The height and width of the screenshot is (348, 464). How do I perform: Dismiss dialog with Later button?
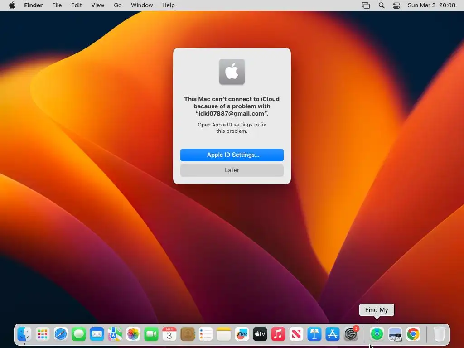click(232, 170)
